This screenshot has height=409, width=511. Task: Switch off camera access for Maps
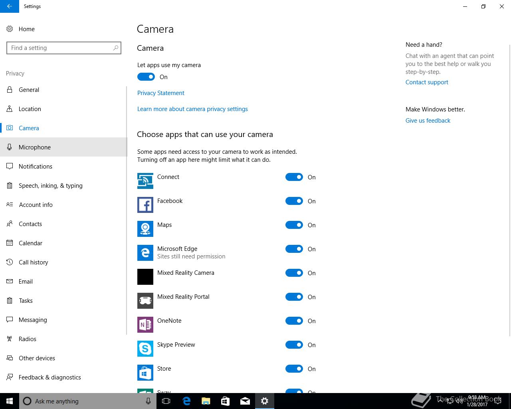pos(294,225)
